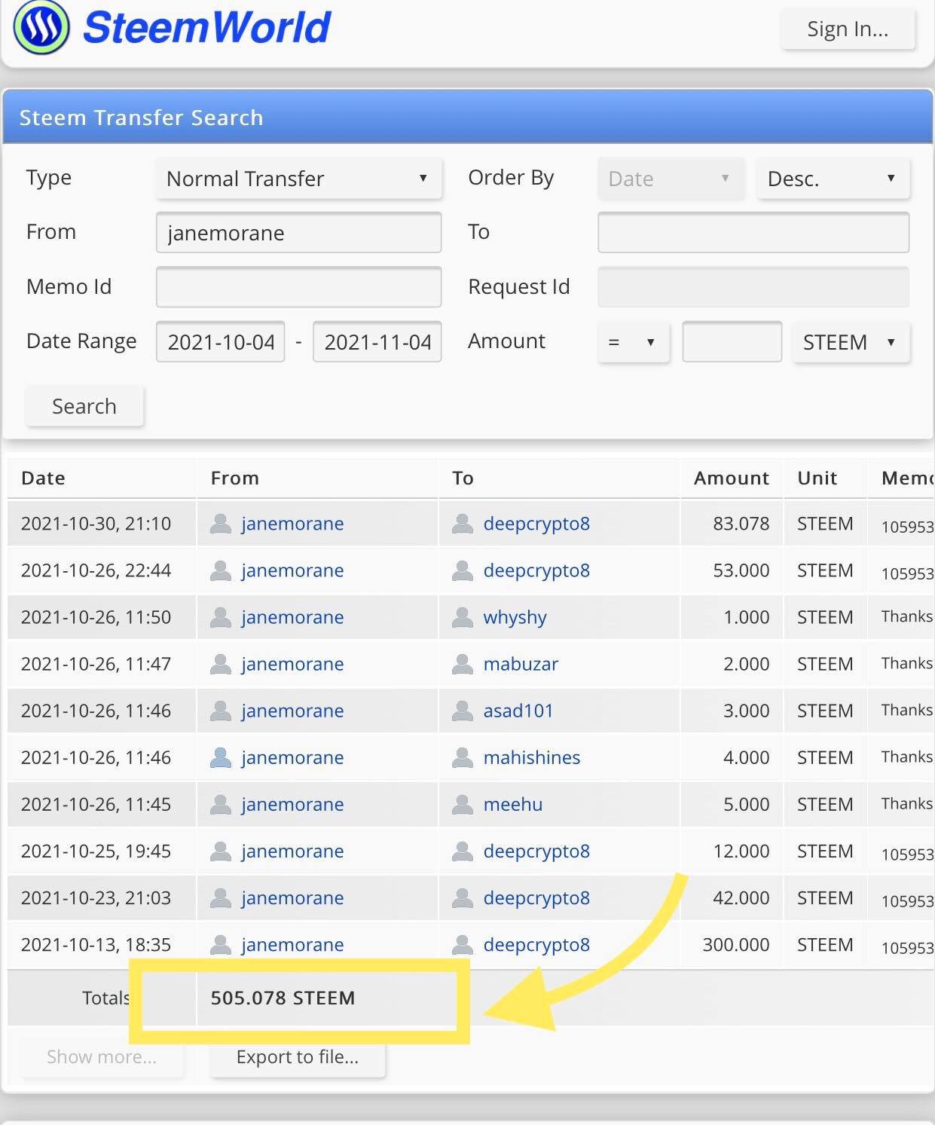Open the meehu account link
Image resolution: width=935 pixels, height=1125 pixels.
[x=513, y=804]
